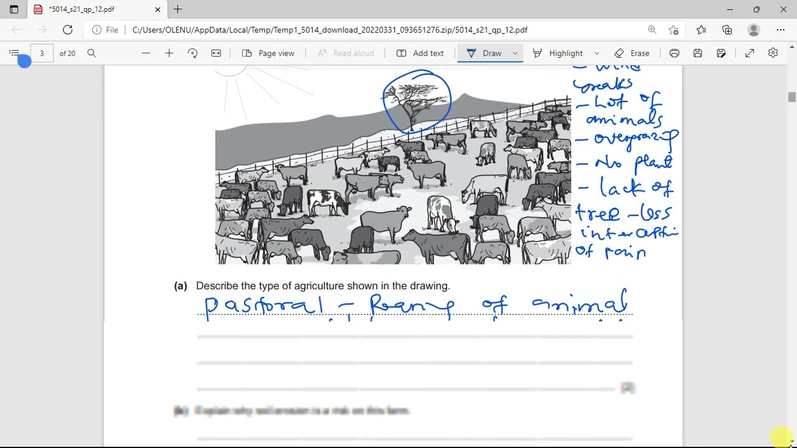Minimize the browser window
797x448 pixels.
(x=729, y=9)
